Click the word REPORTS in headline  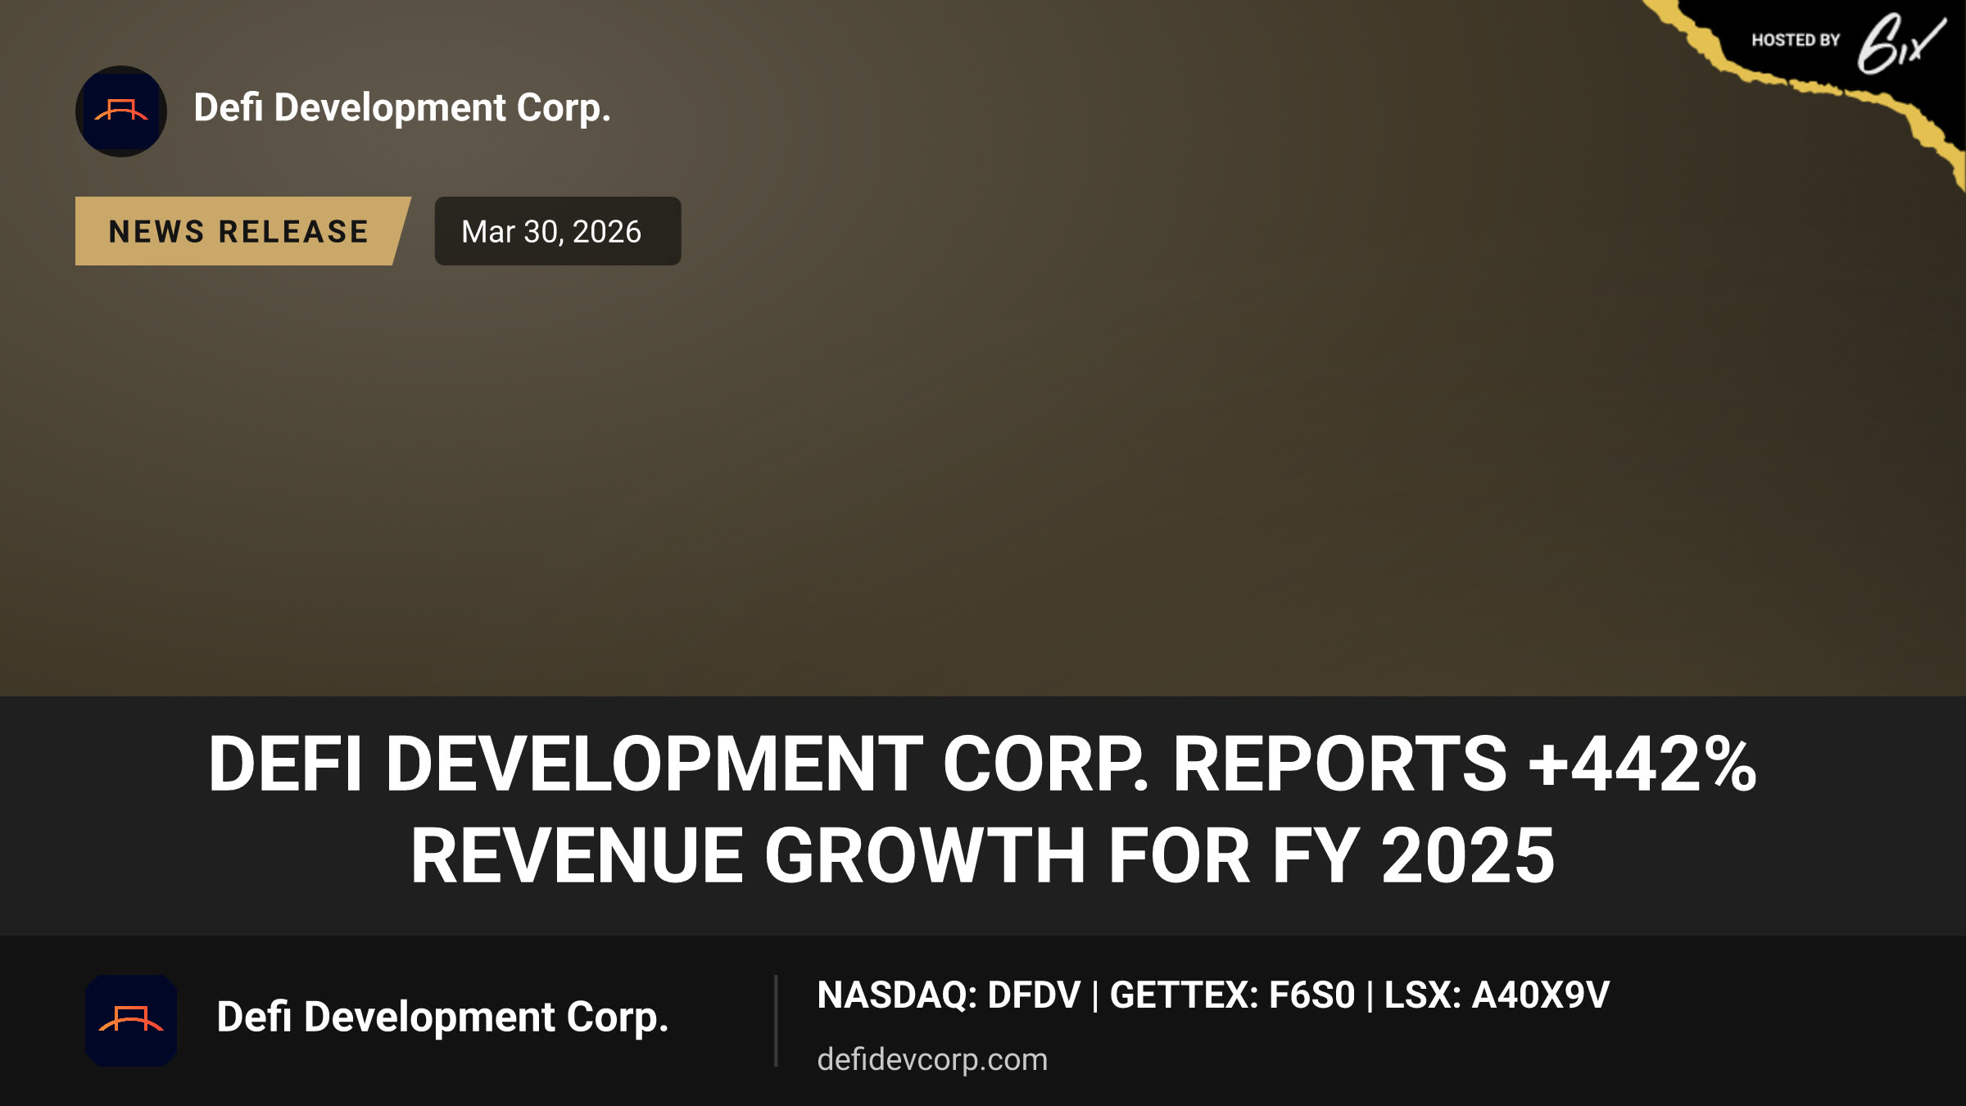point(1339,764)
